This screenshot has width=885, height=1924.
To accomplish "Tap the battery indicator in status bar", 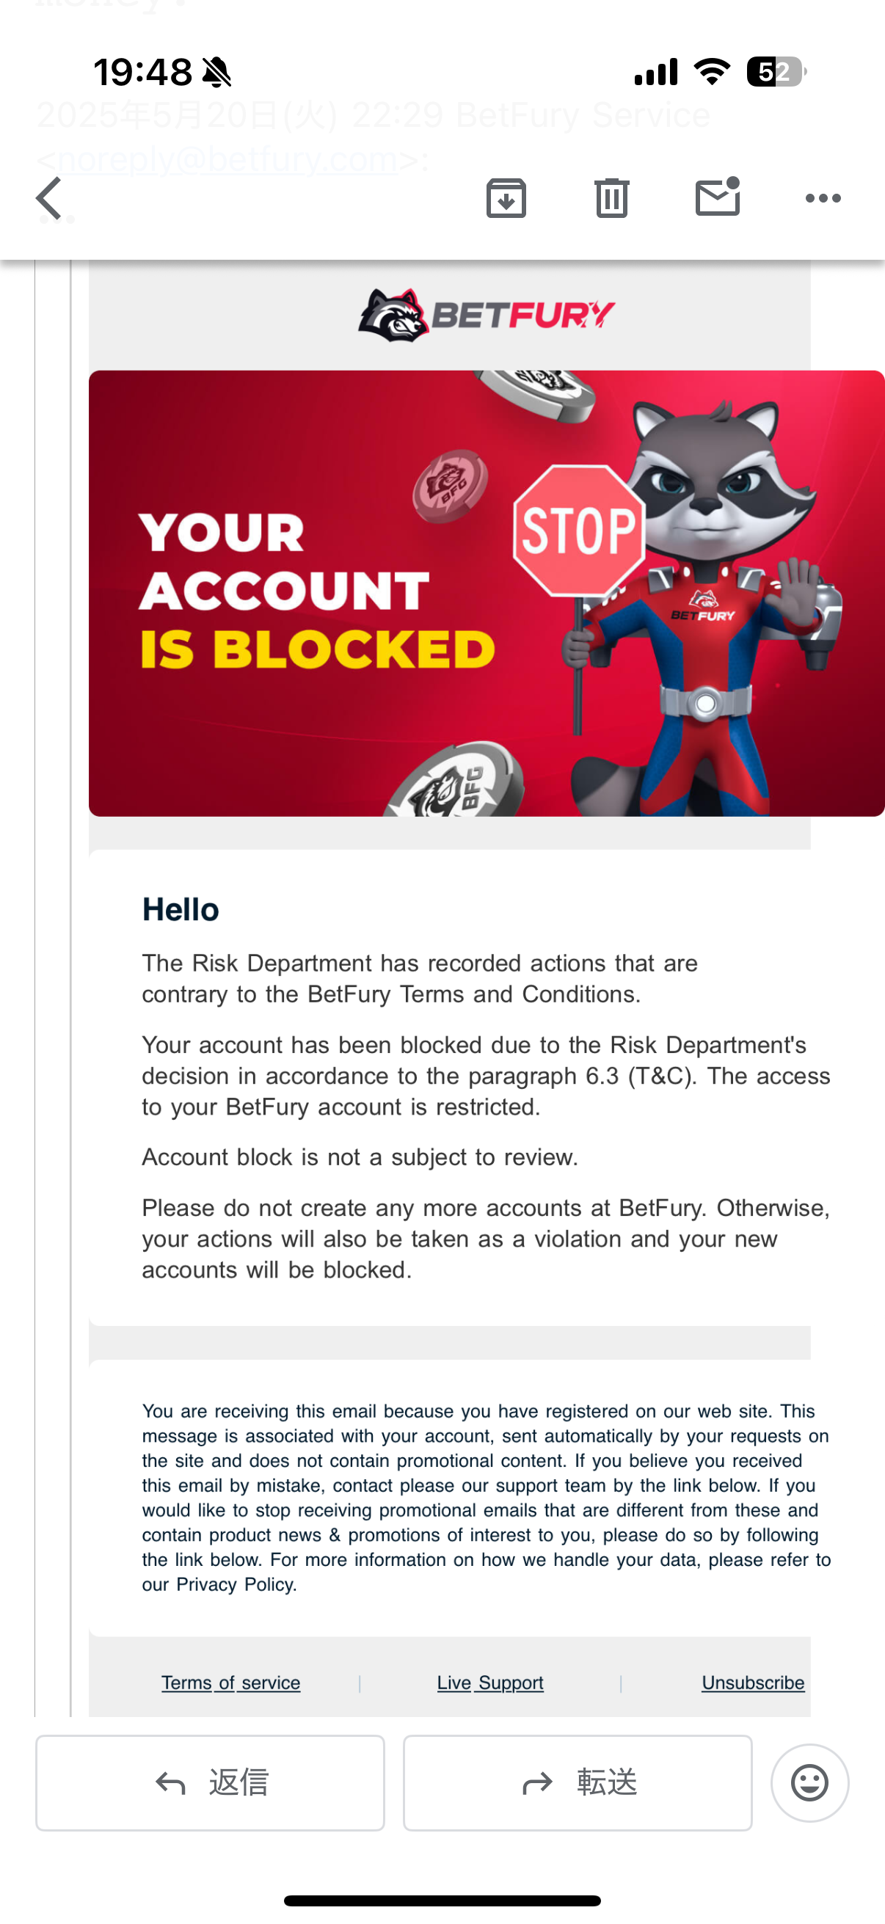I will click(776, 72).
